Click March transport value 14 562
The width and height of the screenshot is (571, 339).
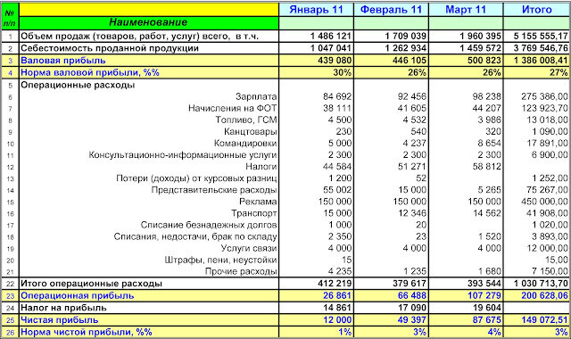(x=487, y=213)
